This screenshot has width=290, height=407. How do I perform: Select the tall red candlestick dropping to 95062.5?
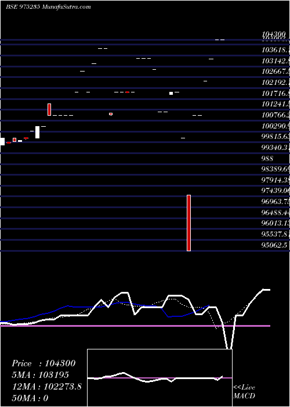click(188, 223)
